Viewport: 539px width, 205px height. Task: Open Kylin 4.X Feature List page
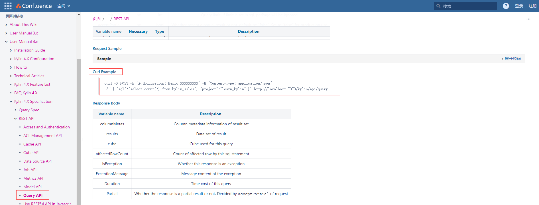(32, 85)
